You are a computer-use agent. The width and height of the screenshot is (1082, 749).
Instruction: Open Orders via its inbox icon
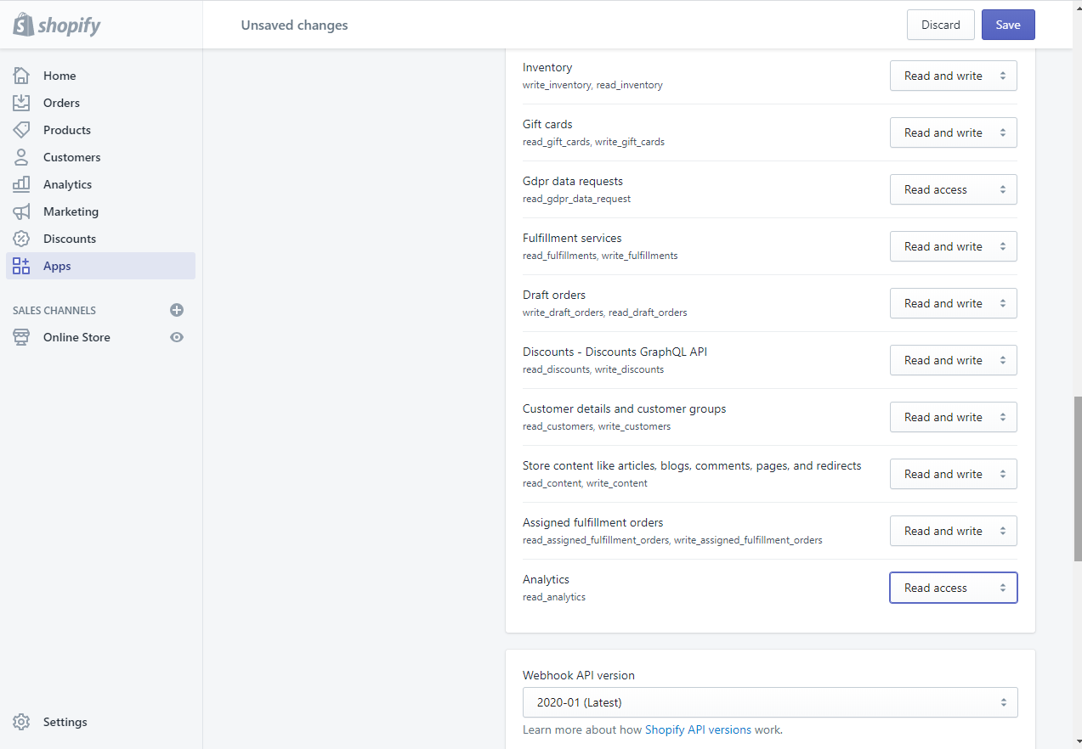[21, 103]
